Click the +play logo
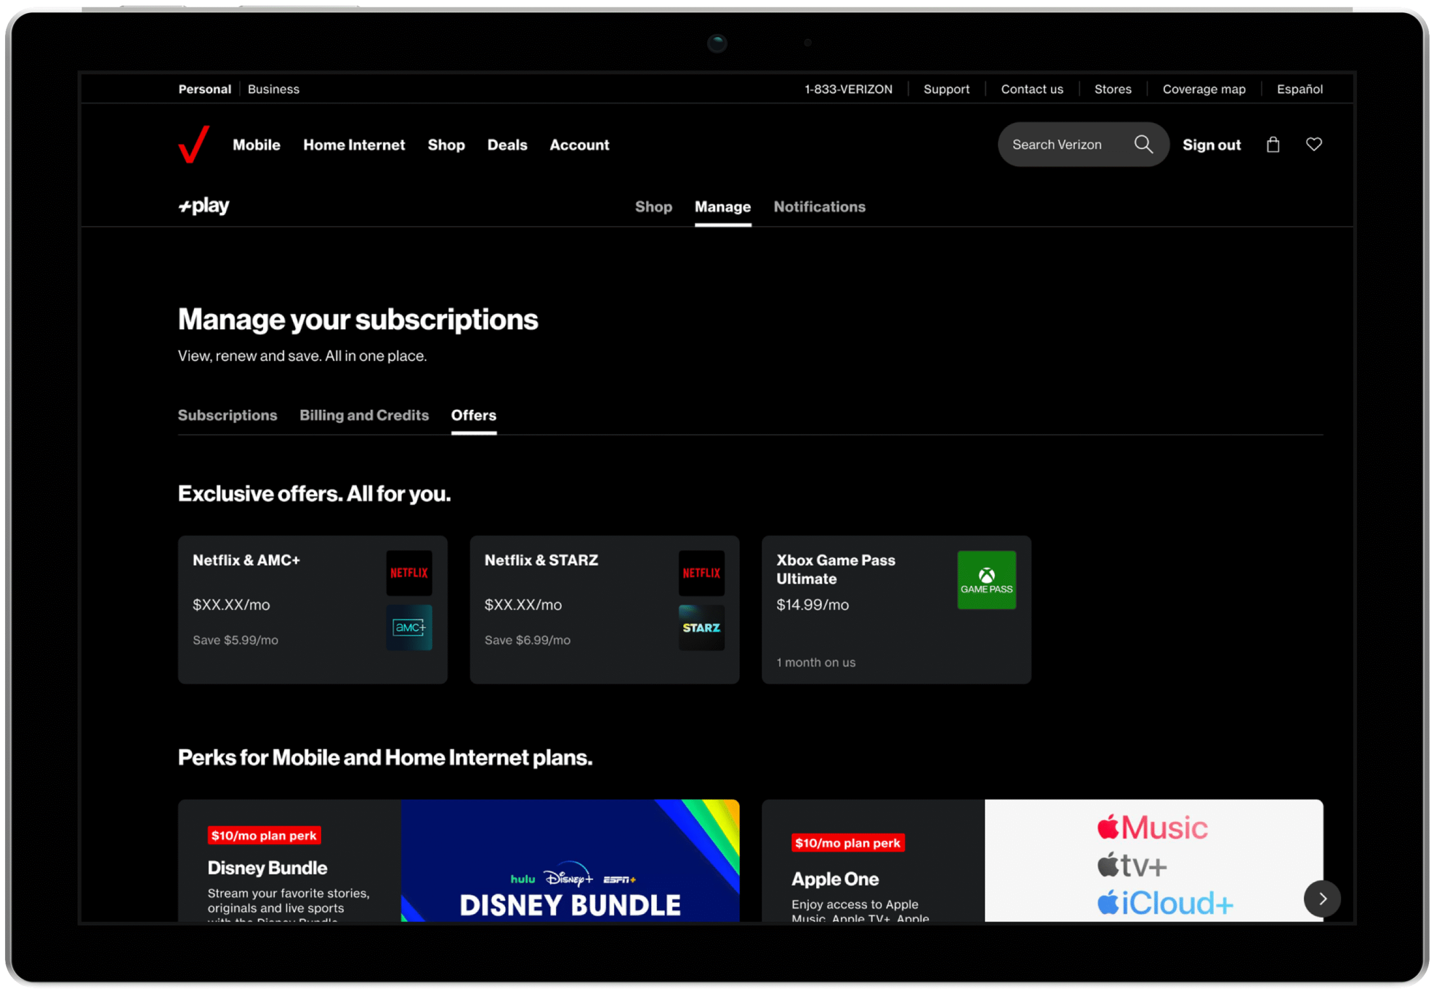This screenshot has width=1442, height=997. click(204, 206)
